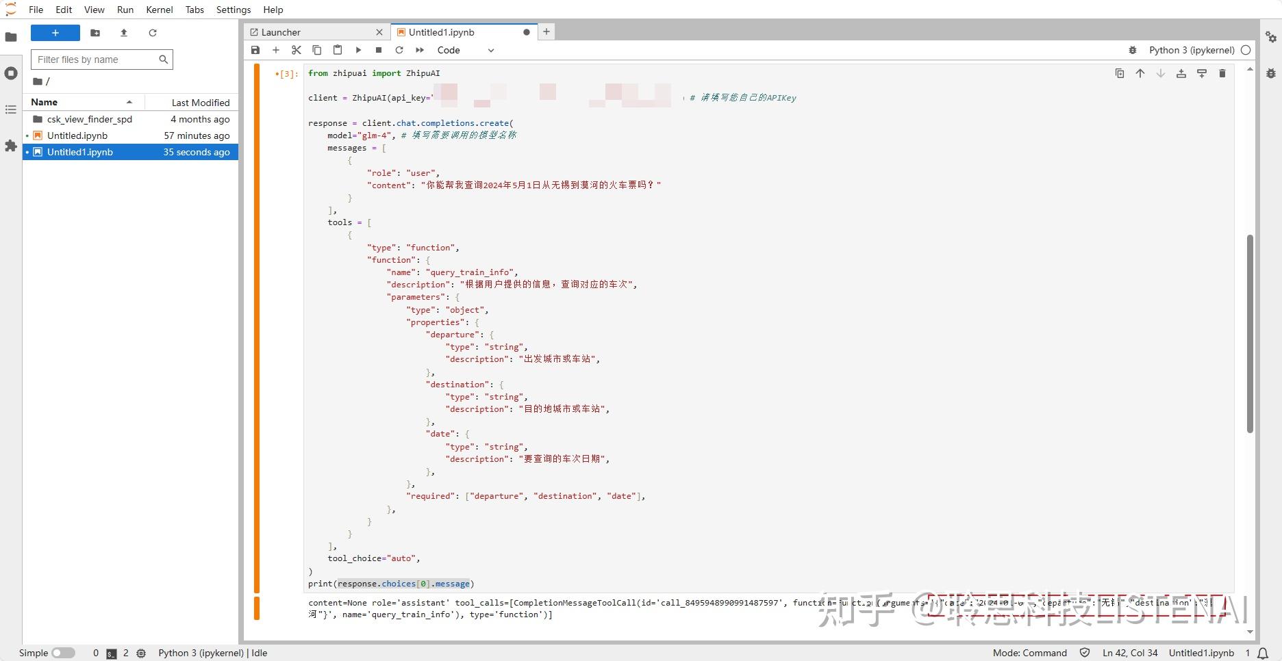This screenshot has height=661, width=1282.
Task: Open the Settings menu
Action: pos(234,10)
